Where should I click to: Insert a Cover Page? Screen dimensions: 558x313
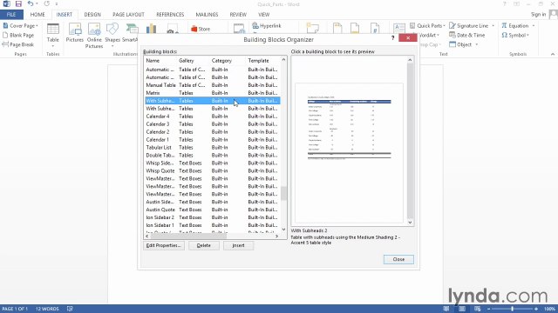[21, 26]
